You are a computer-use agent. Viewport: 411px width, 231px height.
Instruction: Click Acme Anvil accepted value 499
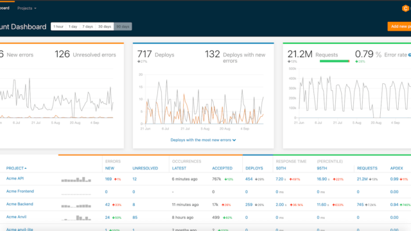pyautogui.click(x=216, y=218)
